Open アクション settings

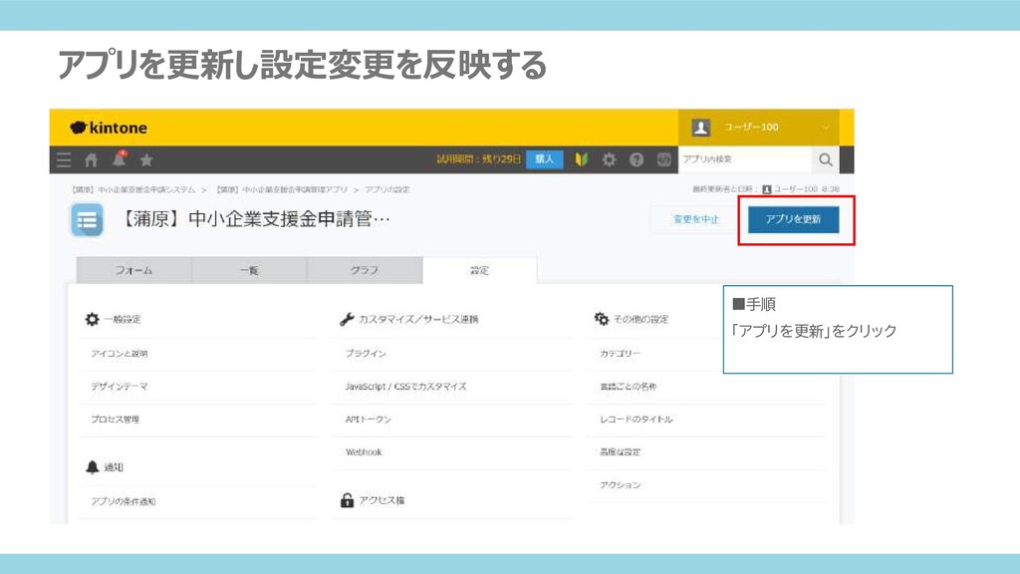click(x=620, y=485)
